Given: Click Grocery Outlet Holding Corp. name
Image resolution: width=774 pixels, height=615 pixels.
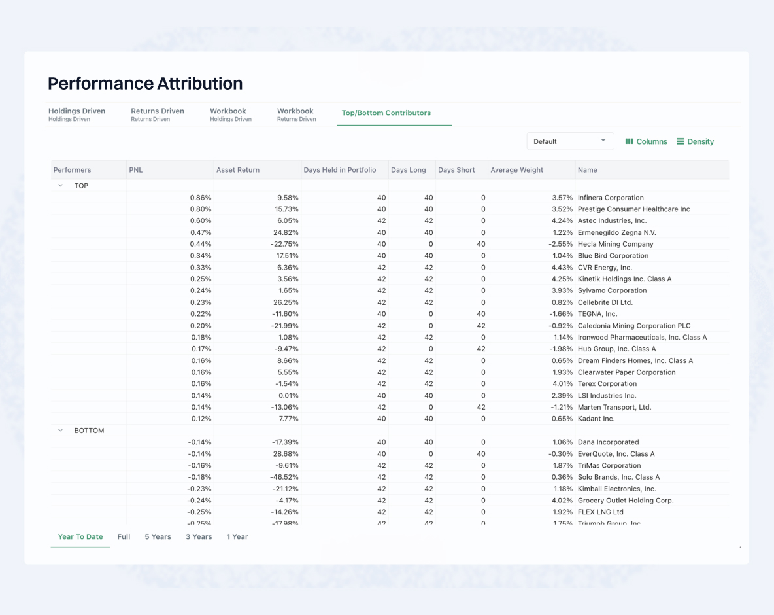Looking at the screenshot, I should pos(626,501).
